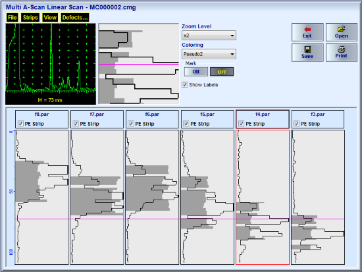Screen dimensions: 362x272
Task: Open the Coloring Pseudo2 dropdown
Action: pos(209,54)
